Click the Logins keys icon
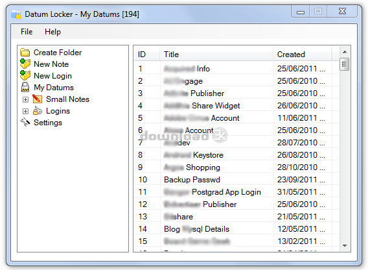The image size is (368, 270). point(37,111)
